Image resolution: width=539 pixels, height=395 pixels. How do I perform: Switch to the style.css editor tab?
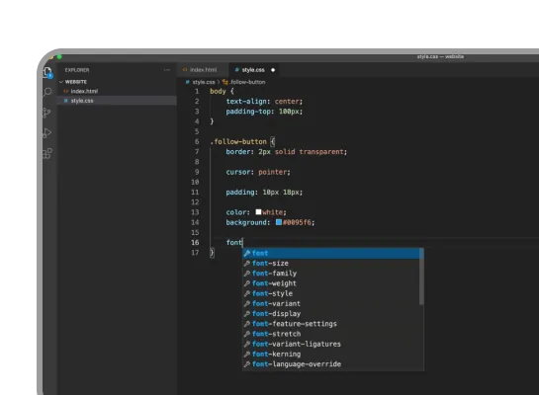point(253,70)
